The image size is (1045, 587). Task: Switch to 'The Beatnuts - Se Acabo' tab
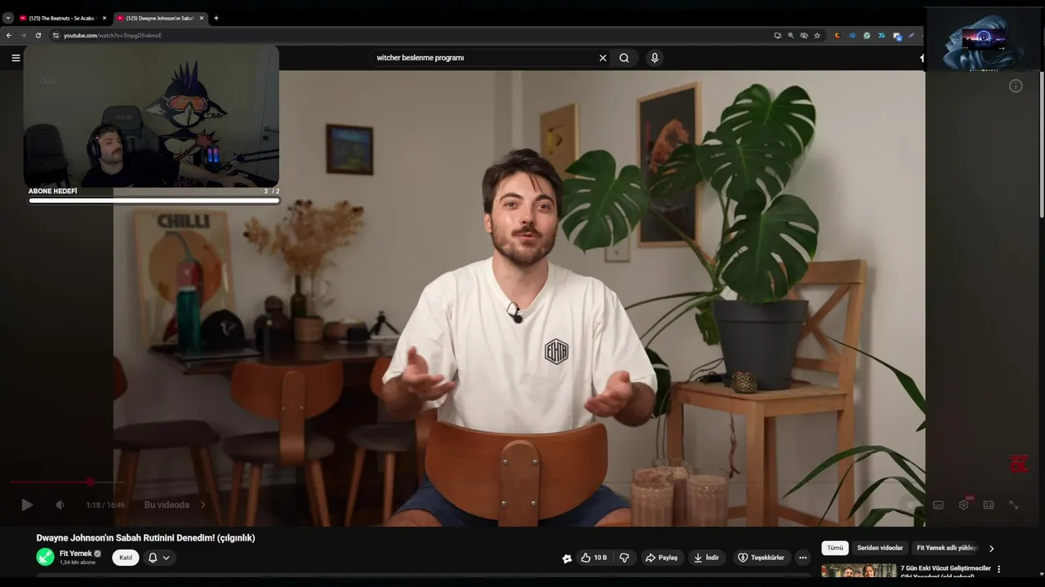coord(63,18)
